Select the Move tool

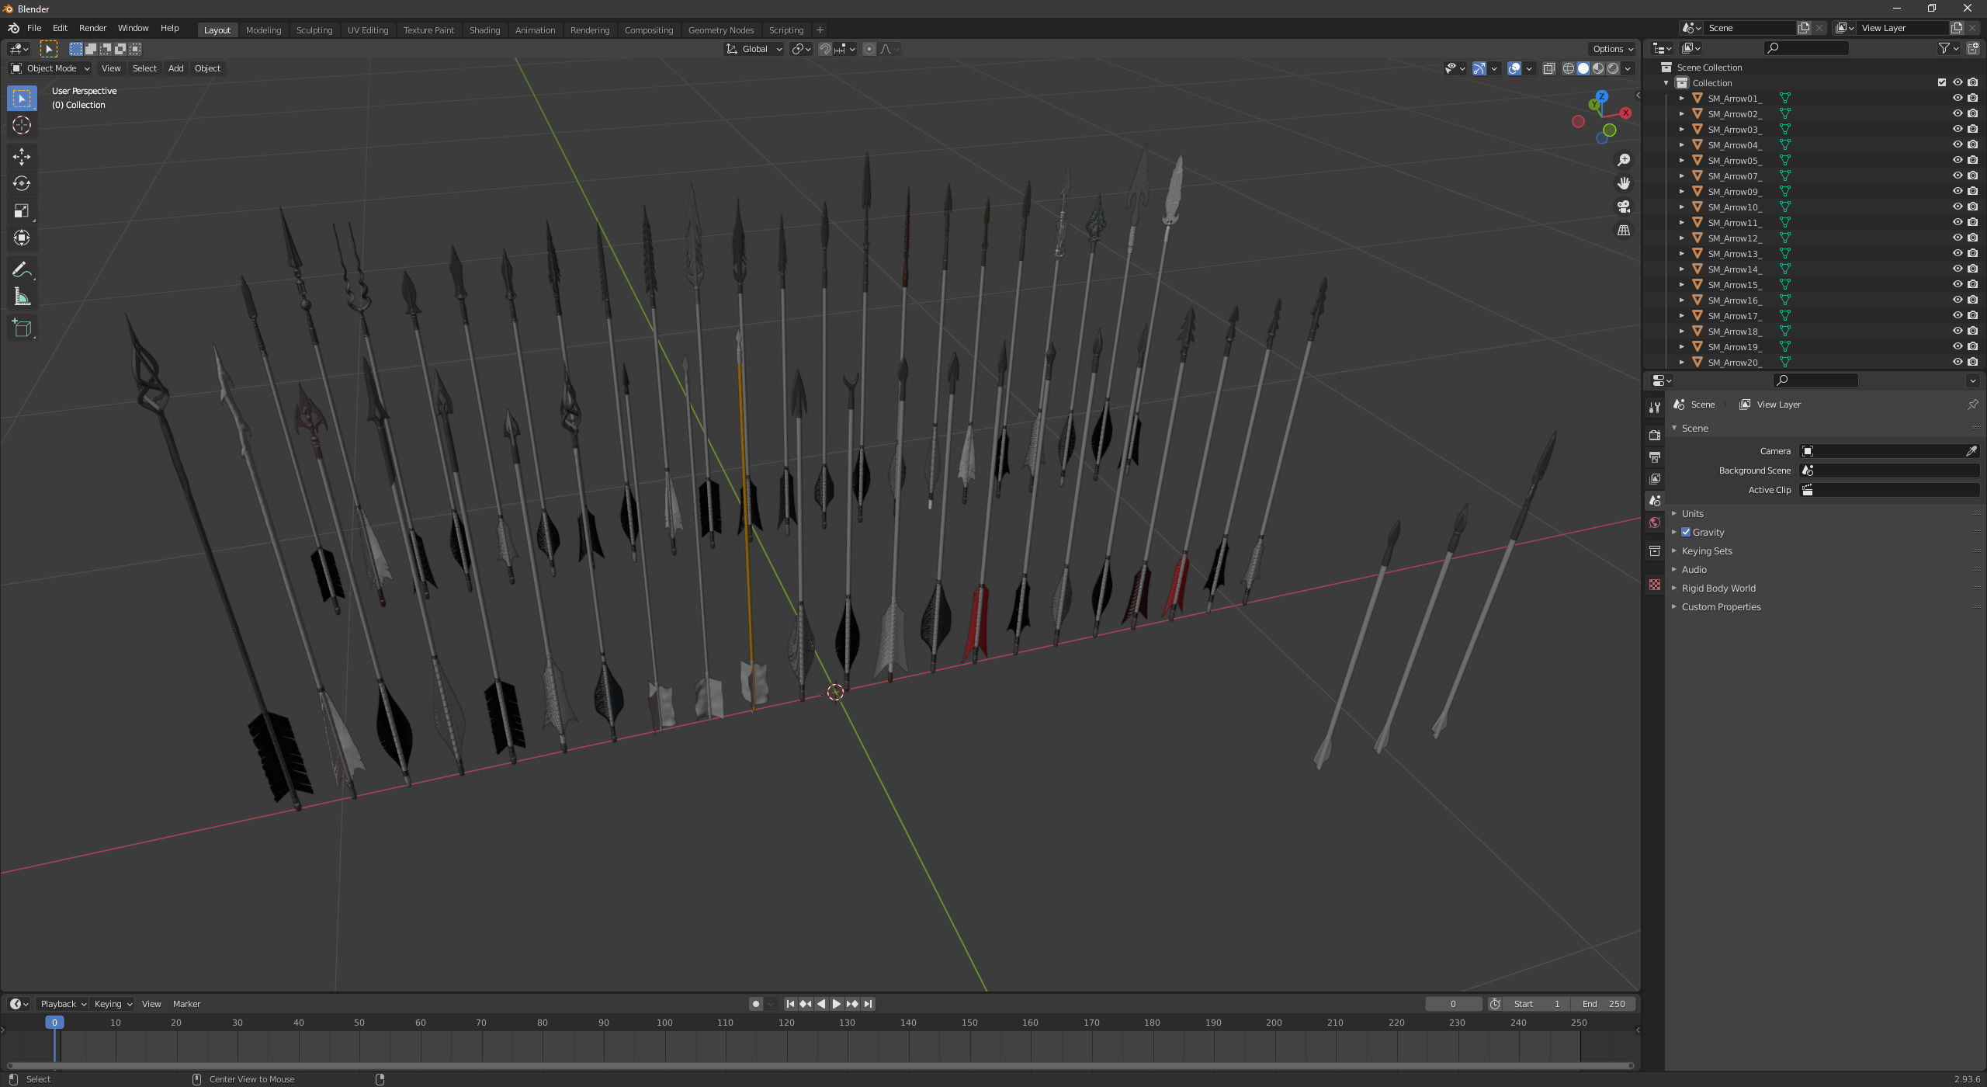coord(22,156)
